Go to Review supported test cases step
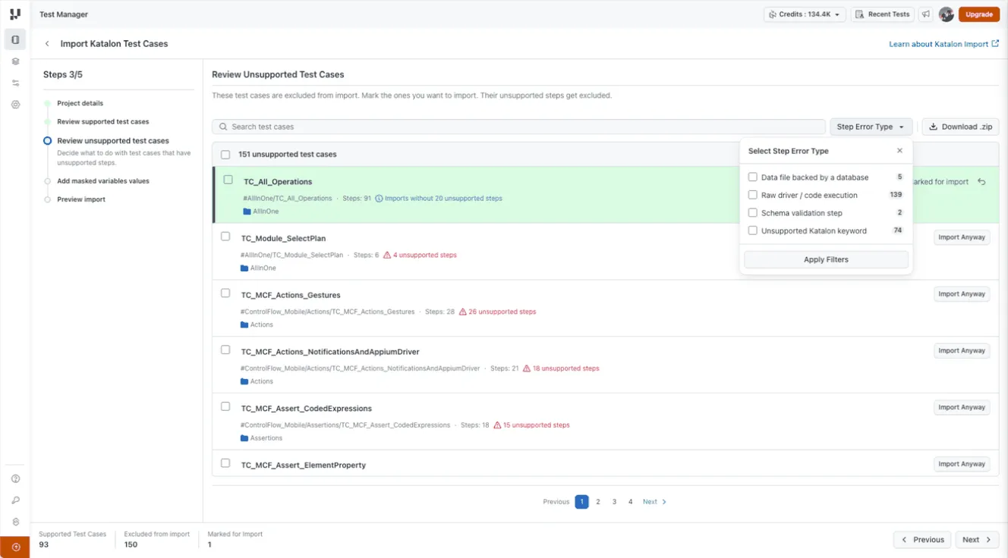The width and height of the screenshot is (1008, 558). 102,121
